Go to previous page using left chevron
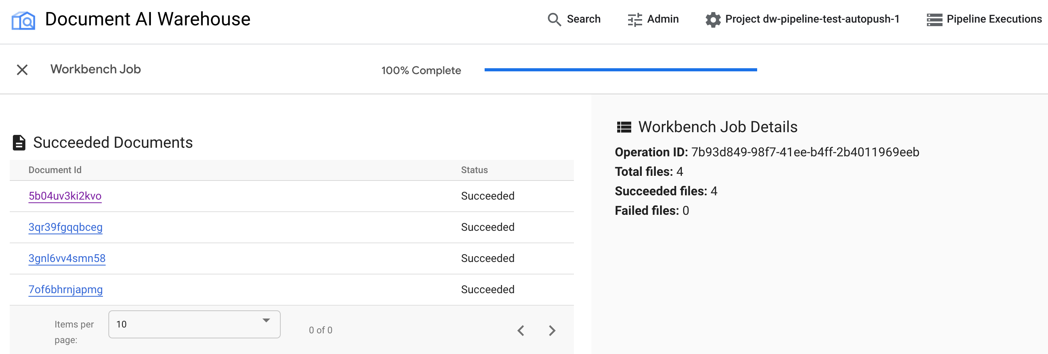The image size is (1048, 354). 521,330
